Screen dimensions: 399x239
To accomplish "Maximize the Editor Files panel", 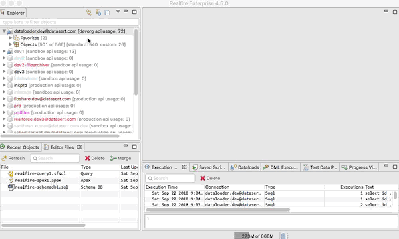I will (x=134, y=147).
